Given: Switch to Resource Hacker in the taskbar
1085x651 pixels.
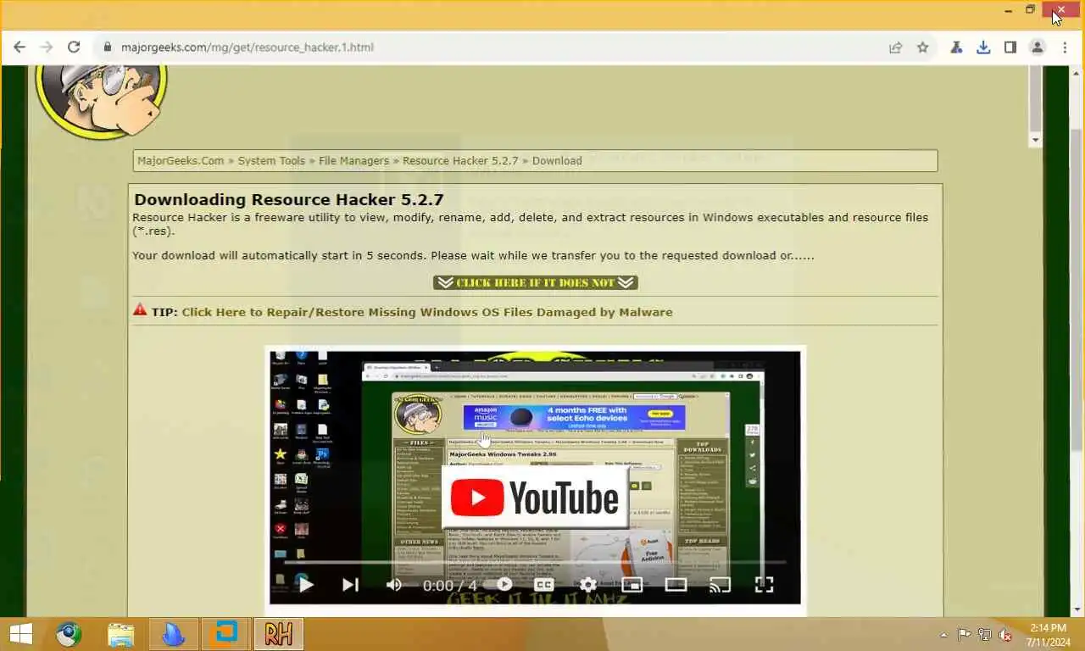Looking at the screenshot, I should [x=278, y=634].
